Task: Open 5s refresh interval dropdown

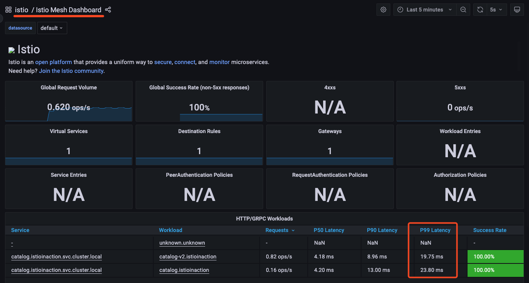Action: 496,10
